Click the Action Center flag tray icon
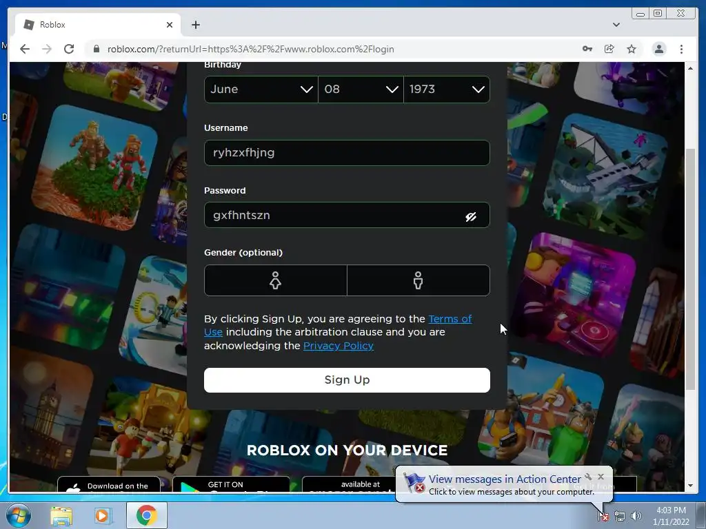 point(603,517)
